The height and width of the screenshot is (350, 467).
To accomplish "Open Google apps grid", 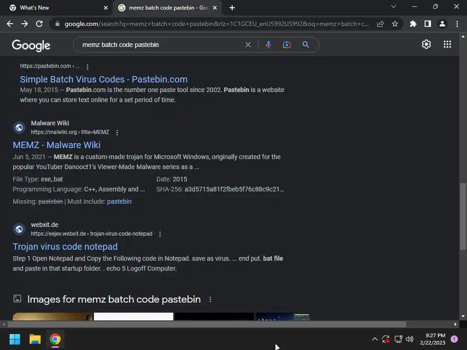I will tap(447, 44).
